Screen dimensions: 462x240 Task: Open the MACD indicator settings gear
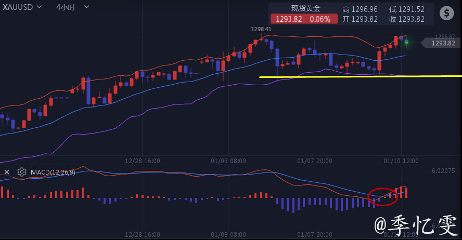tap(22, 172)
